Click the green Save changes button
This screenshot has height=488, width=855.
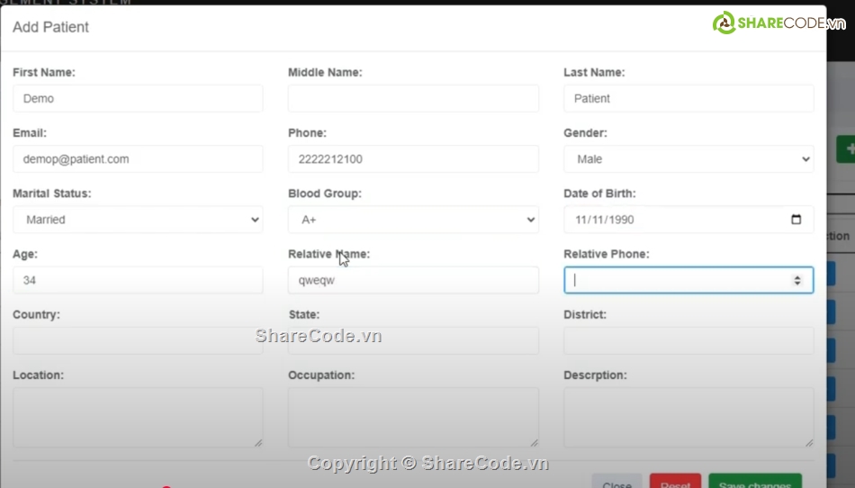754,482
